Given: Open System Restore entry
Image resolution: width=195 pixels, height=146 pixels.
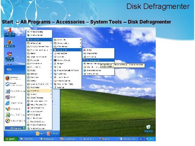Looking at the screenshot, I should (98, 74).
